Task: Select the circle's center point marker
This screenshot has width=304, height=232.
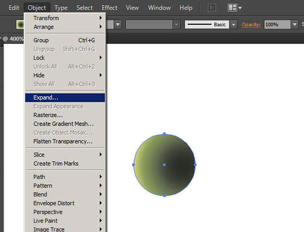Action: (164, 165)
